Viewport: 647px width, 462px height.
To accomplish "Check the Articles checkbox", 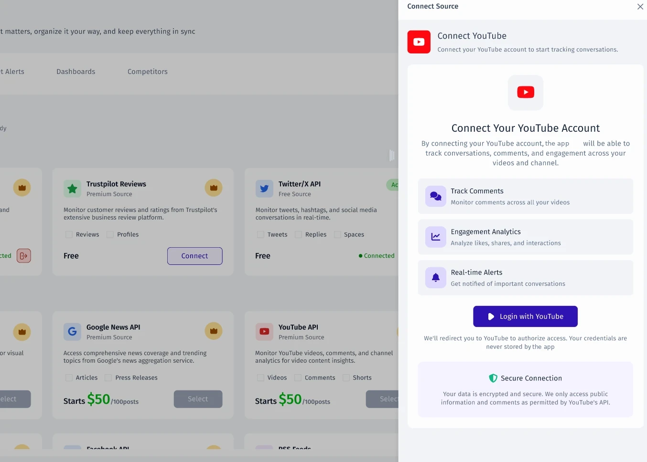I will click(69, 378).
